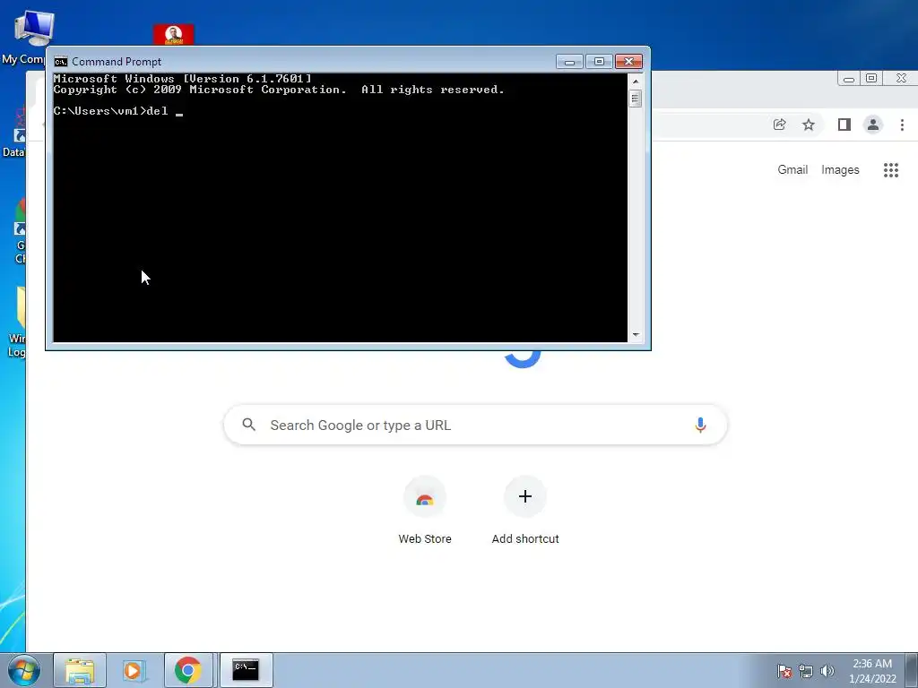
Task: Click the Add shortcut plus button
Action: pyautogui.click(x=525, y=496)
